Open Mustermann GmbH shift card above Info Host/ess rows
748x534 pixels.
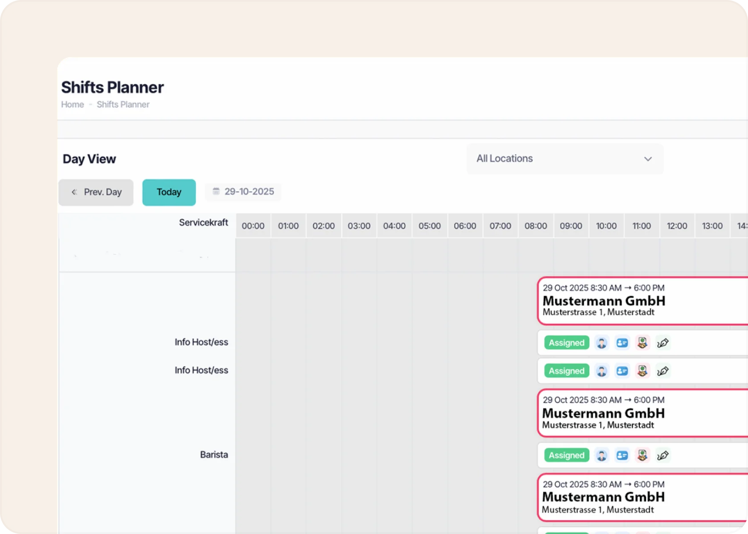pos(642,301)
